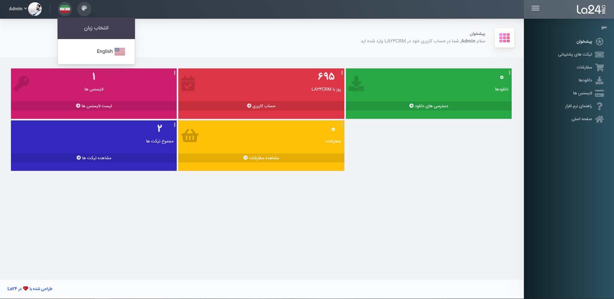
Task: Click the download icon in sidebar
Action: [x=599, y=80]
